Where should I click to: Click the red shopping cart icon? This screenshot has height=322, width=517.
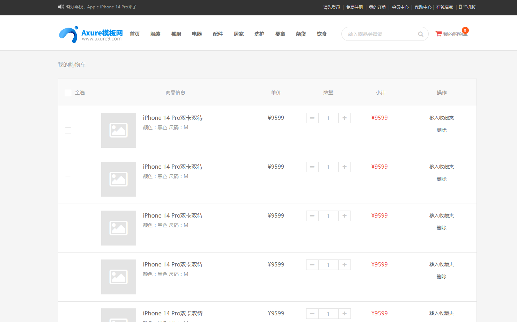pyautogui.click(x=438, y=34)
